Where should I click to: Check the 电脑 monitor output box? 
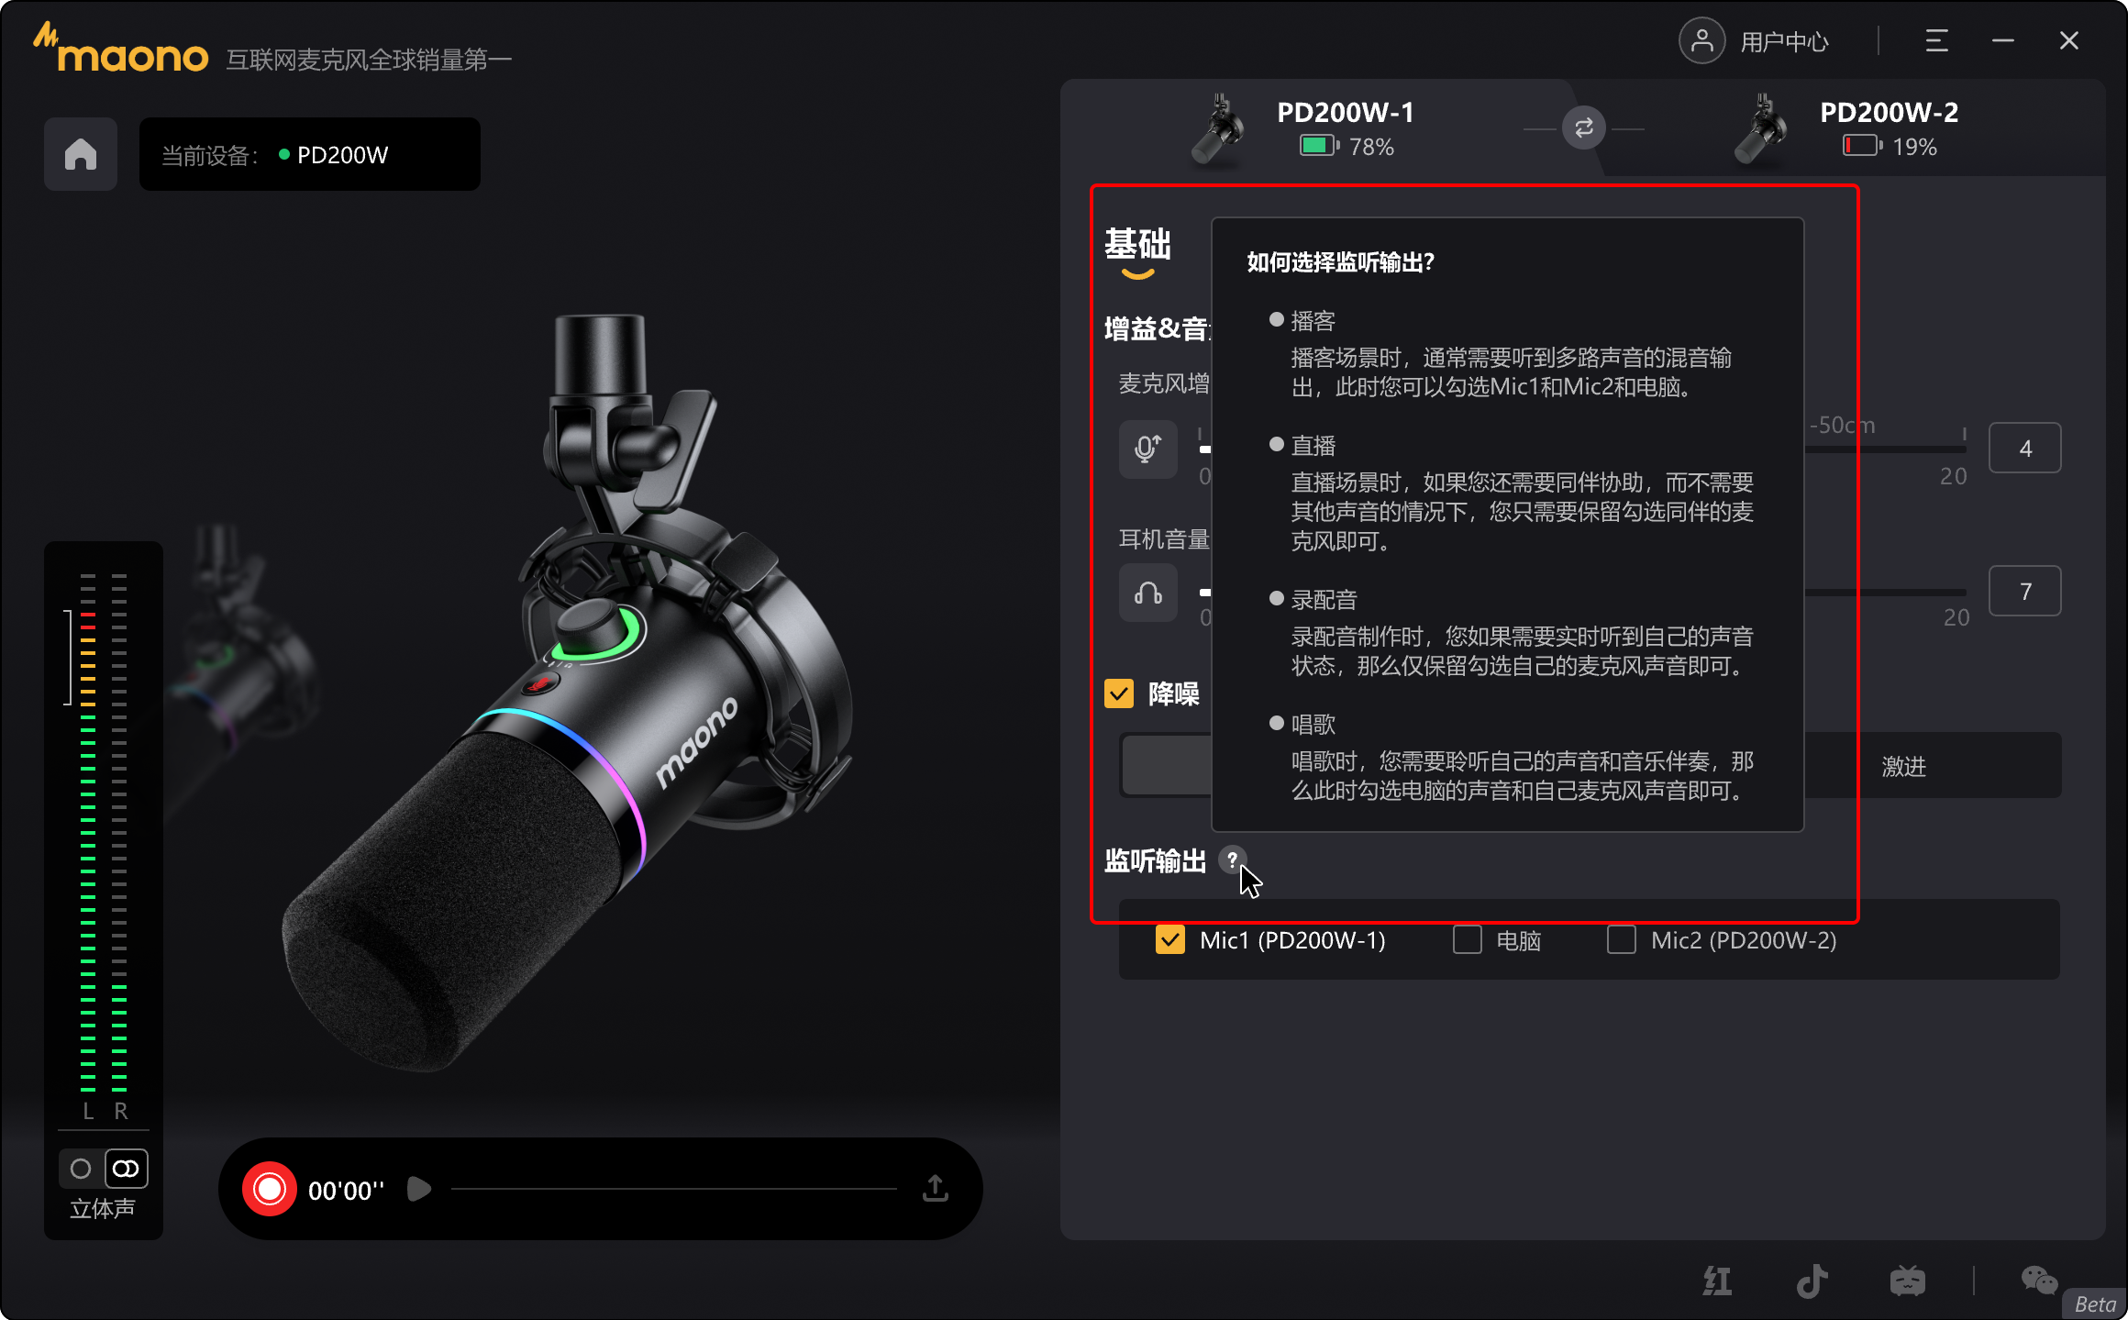tap(1468, 940)
